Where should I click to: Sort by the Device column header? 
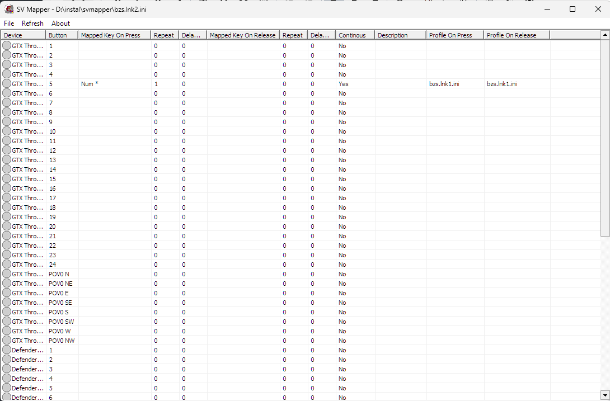(24, 35)
